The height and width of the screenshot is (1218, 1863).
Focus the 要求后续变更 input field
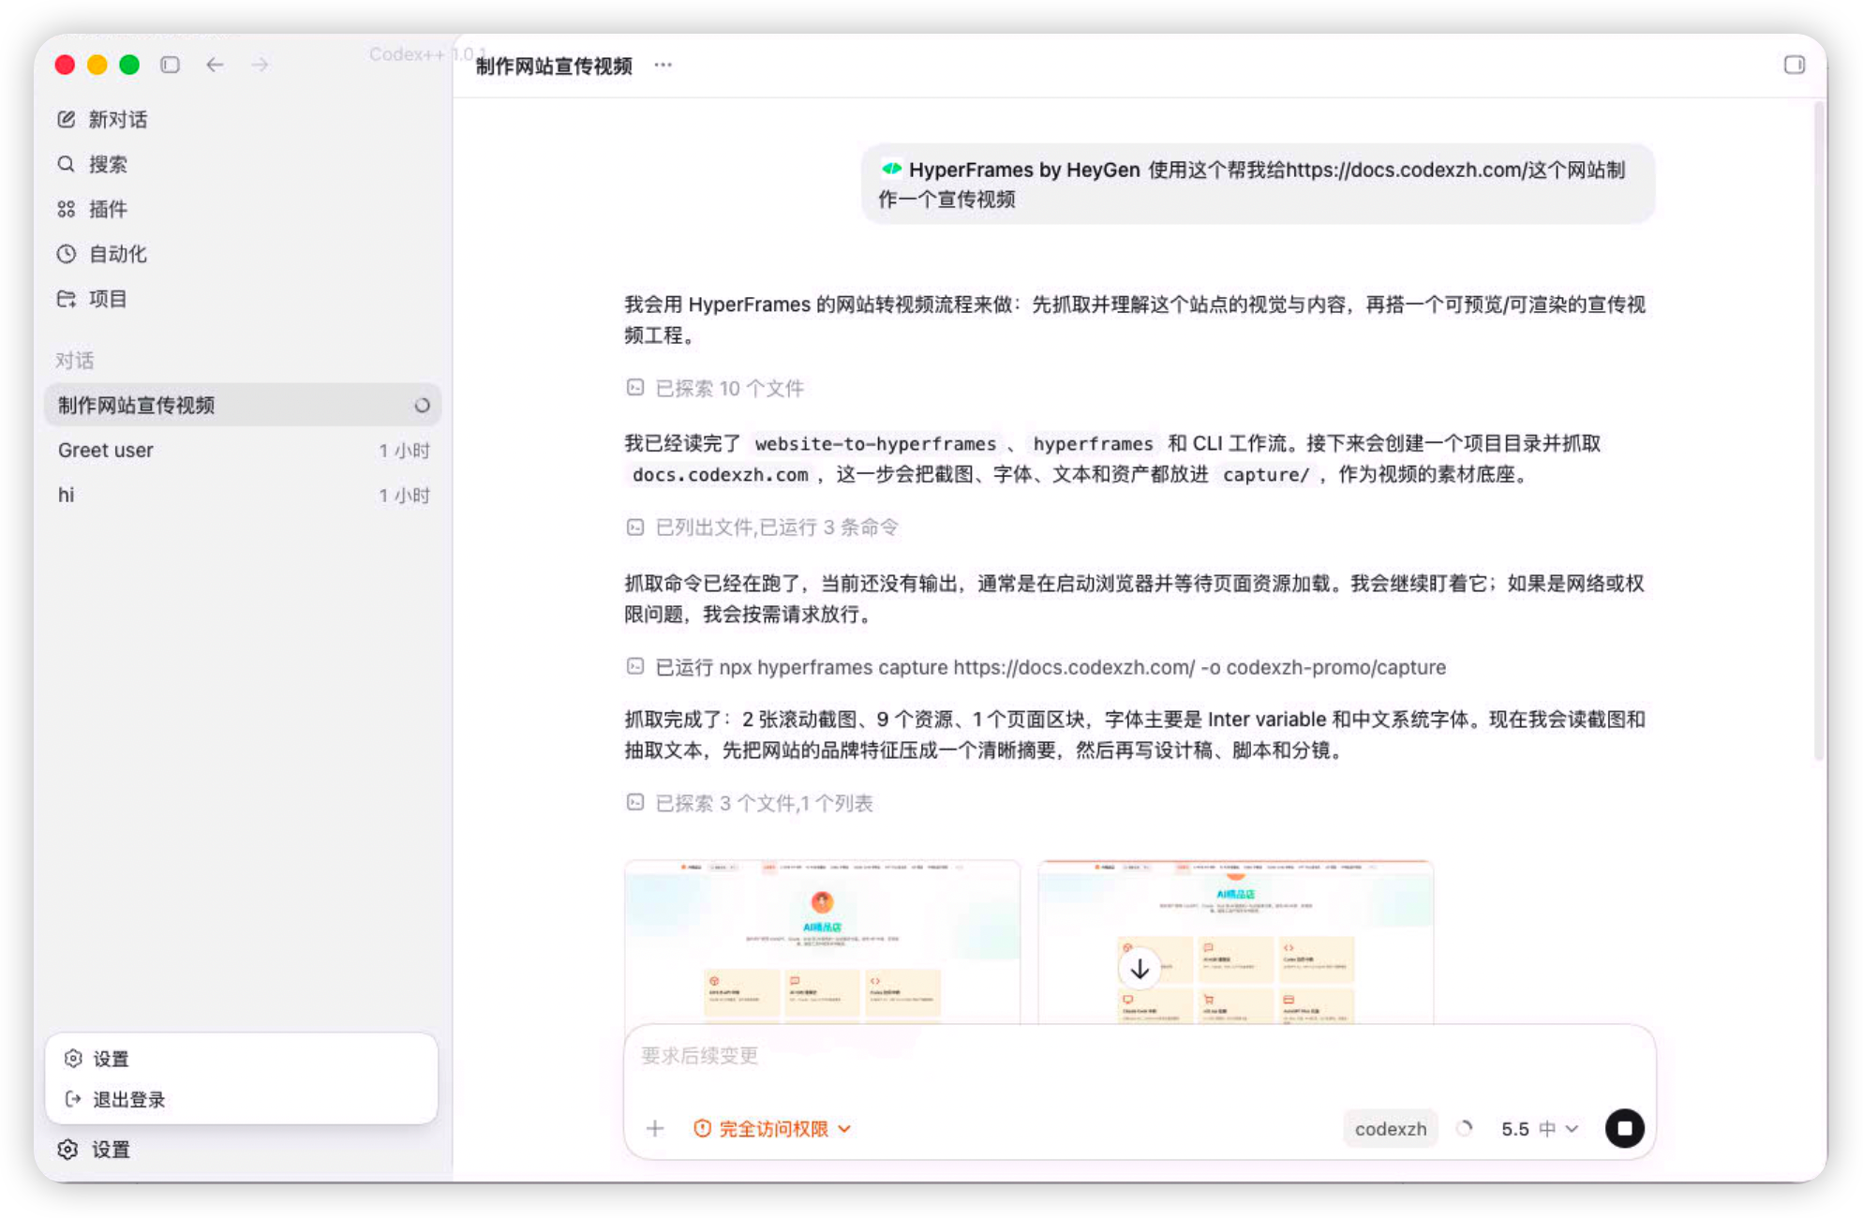pyautogui.click(x=1140, y=1056)
